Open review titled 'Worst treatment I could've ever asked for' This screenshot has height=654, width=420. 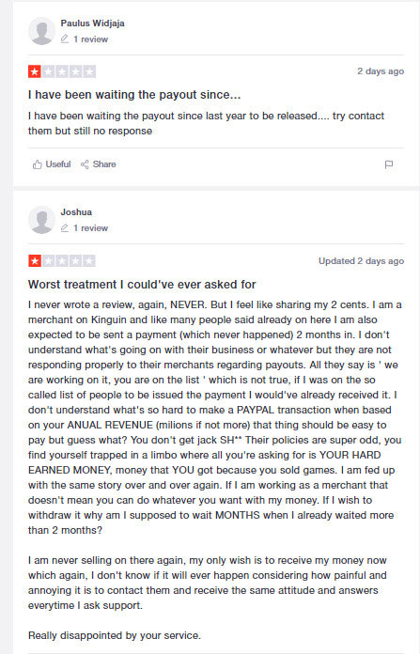(x=142, y=285)
